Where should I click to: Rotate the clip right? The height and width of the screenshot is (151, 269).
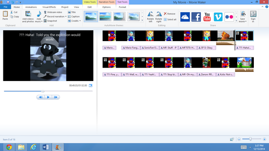(x=159, y=17)
